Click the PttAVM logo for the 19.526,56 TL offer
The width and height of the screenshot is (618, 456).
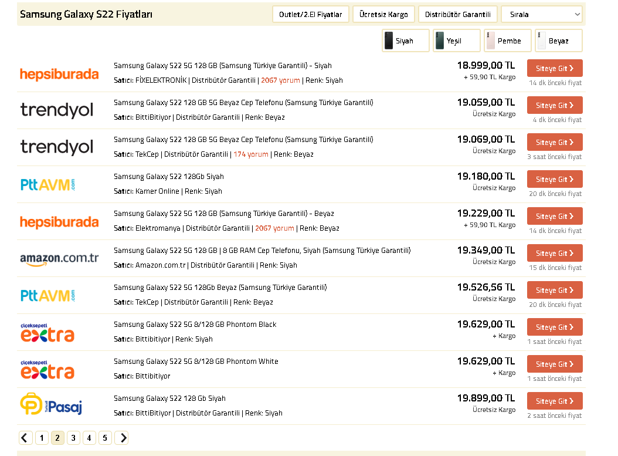coord(47,295)
